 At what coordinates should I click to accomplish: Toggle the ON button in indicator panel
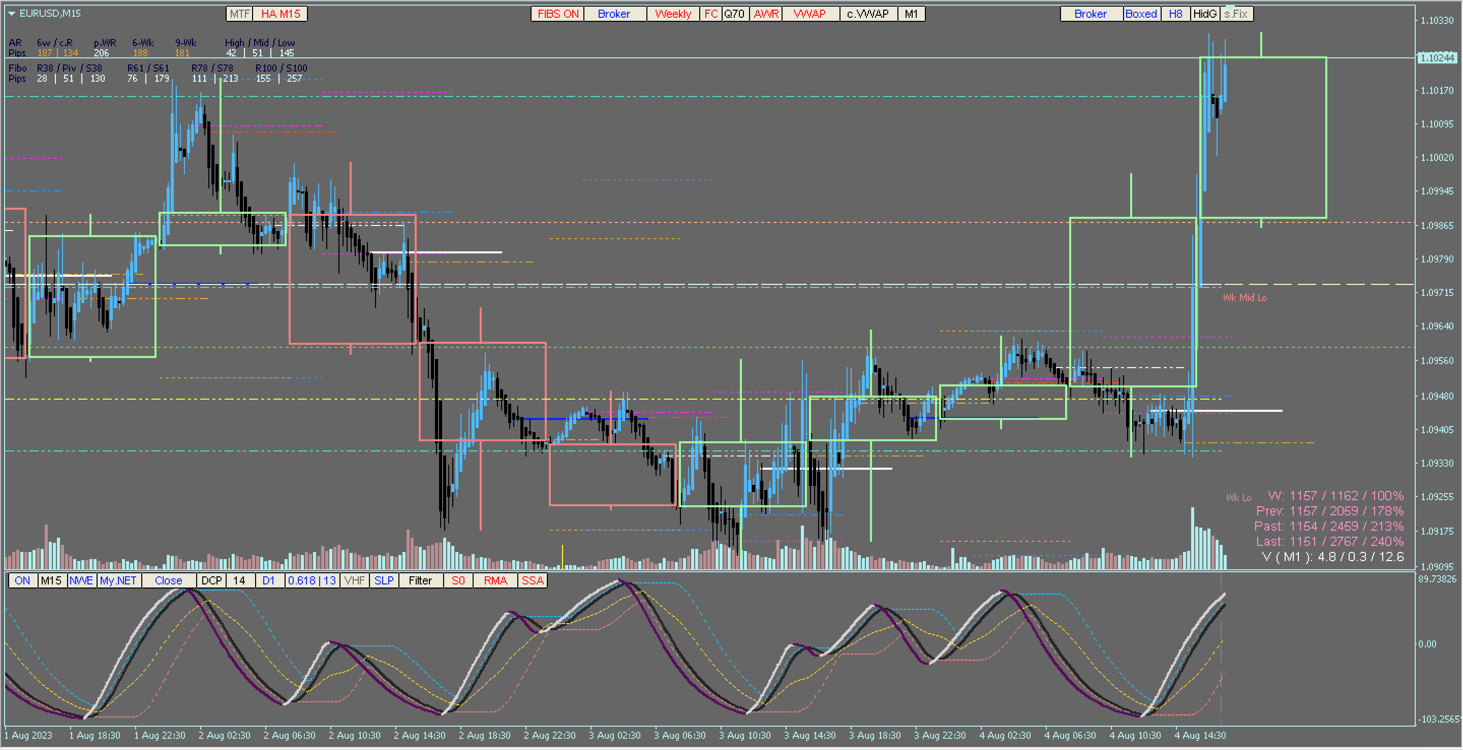click(22, 580)
